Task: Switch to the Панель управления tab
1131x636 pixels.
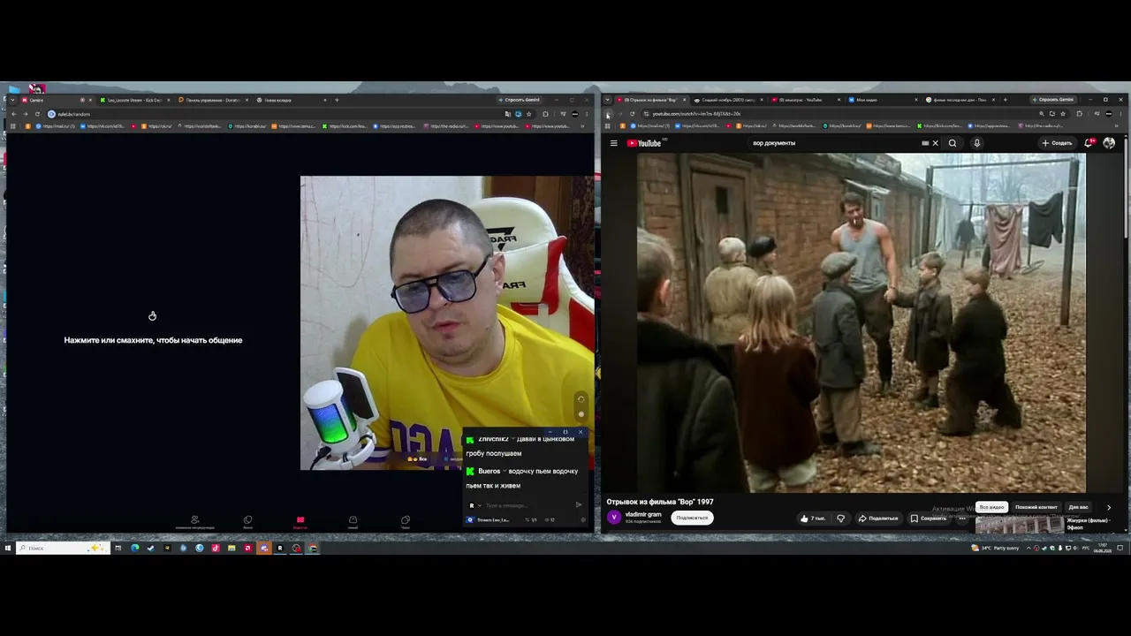Action: point(212,100)
